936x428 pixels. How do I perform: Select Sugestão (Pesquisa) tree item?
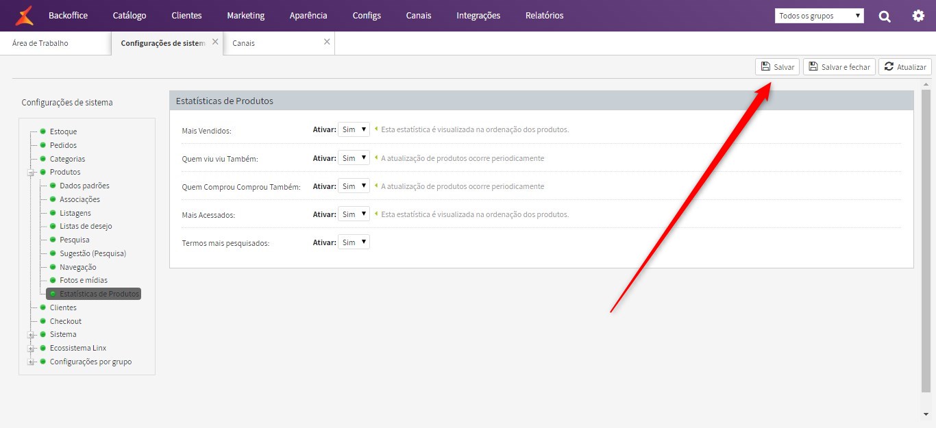click(x=93, y=253)
